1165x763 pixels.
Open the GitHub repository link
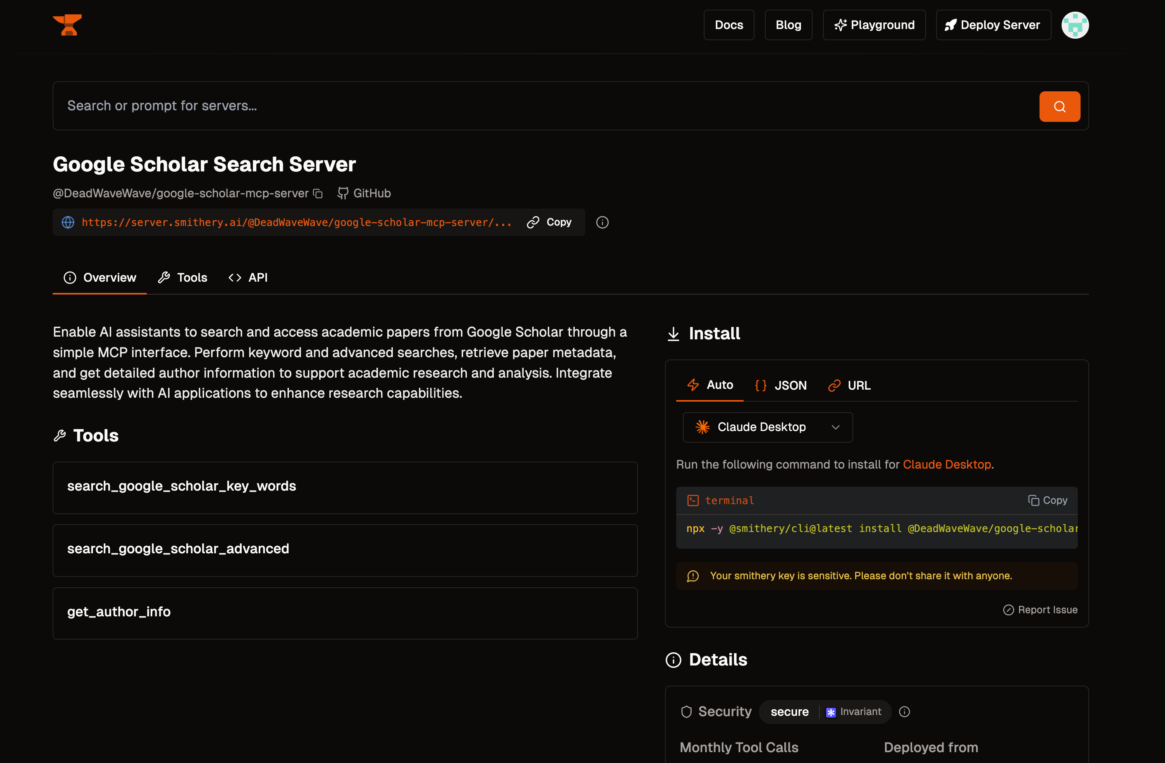click(364, 193)
